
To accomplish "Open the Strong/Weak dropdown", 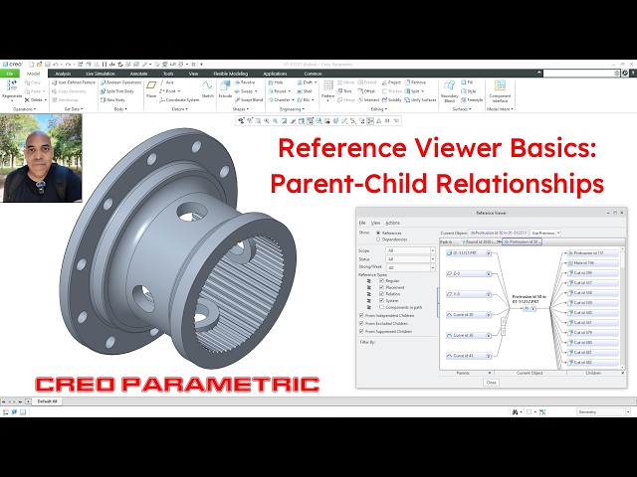I will [x=410, y=267].
